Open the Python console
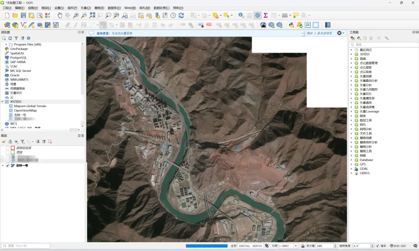Viewport: 419px width, 251px height. pyautogui.click(x=291, y=25)
